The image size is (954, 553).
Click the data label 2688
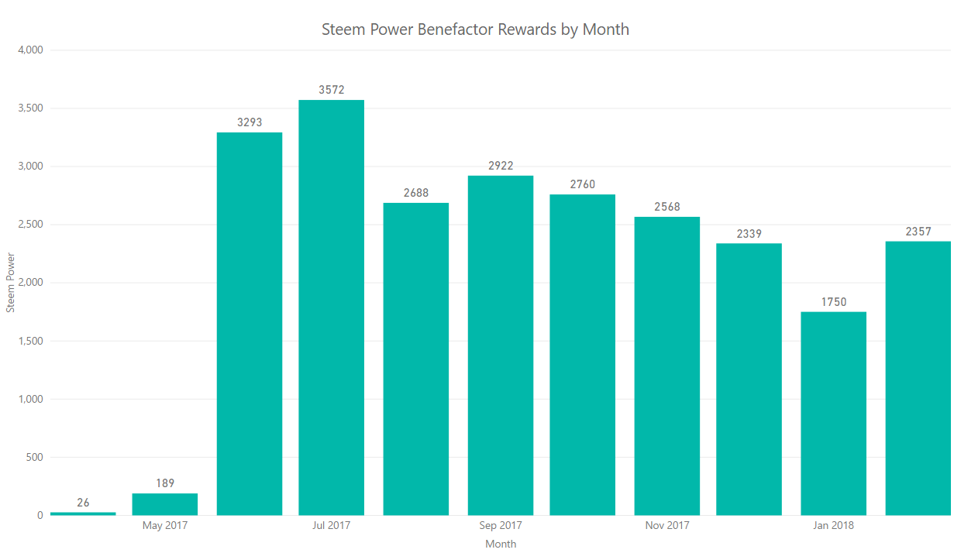click(x=416, y=193)
